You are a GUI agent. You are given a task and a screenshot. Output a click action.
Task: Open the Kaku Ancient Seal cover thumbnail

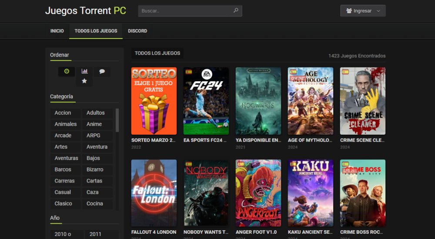click(311, 193)
